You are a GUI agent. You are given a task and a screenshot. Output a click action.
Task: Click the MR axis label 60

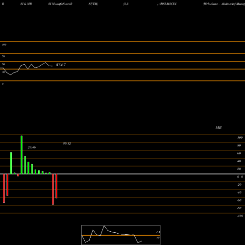[x=239, y=153]
